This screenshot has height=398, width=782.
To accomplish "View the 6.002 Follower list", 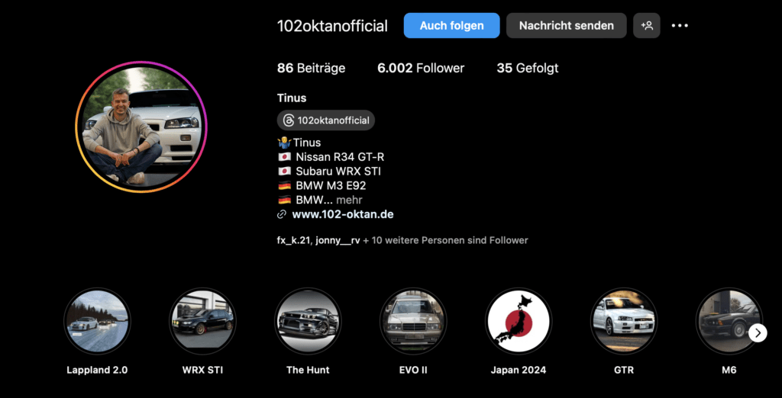I will tap(421, 69).
